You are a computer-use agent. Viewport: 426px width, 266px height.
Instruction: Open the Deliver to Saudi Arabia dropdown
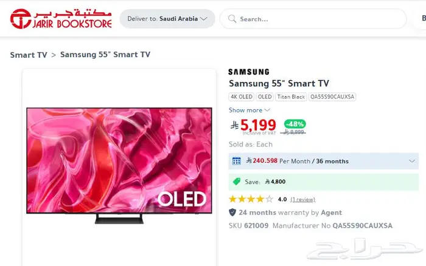(x=167, y=19)
